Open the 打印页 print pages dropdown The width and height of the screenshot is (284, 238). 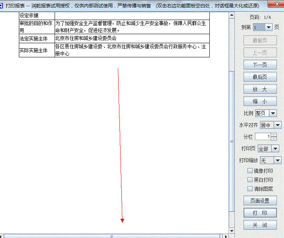(x=275, y=149)
